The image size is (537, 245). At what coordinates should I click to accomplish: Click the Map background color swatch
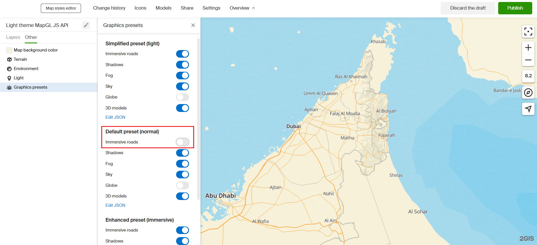(9, 50)
